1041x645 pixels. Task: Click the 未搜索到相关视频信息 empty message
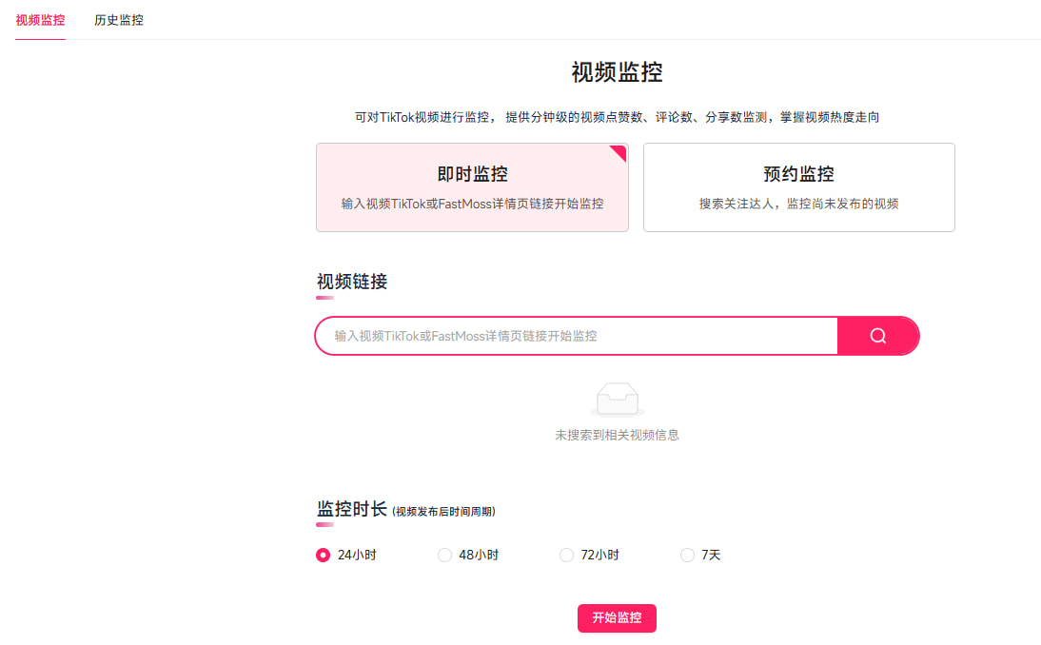[617, 435]
